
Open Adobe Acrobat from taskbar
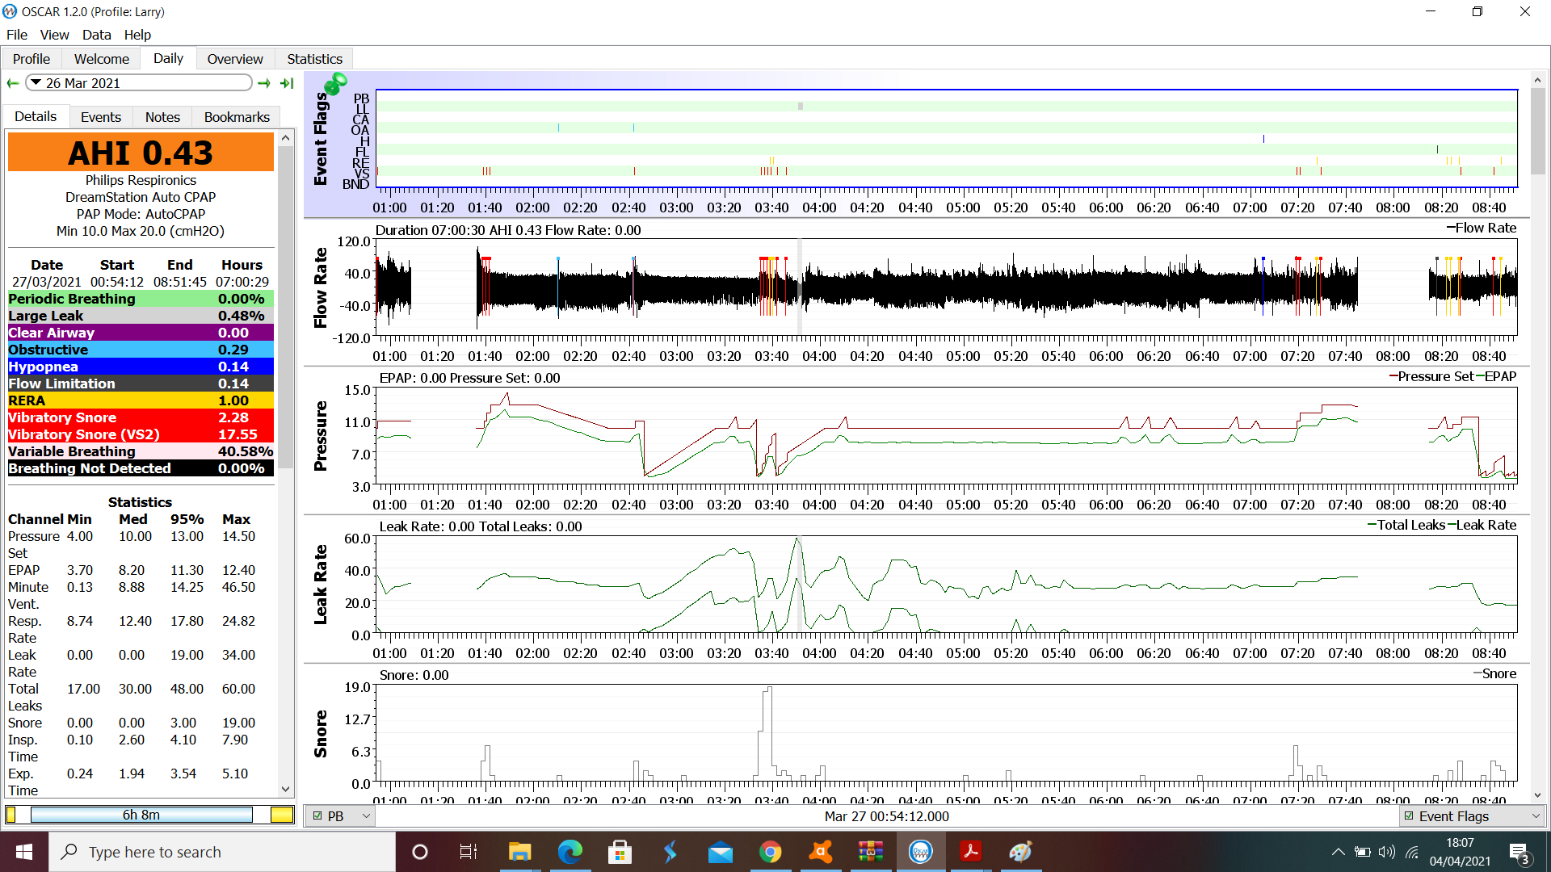click(x=970, y=852)
